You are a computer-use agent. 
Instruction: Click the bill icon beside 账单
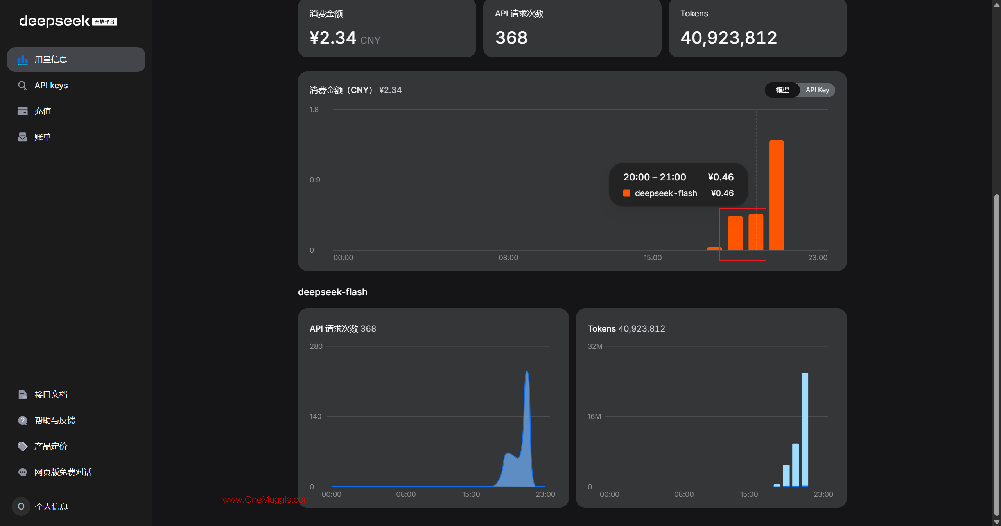click(23, 137)
